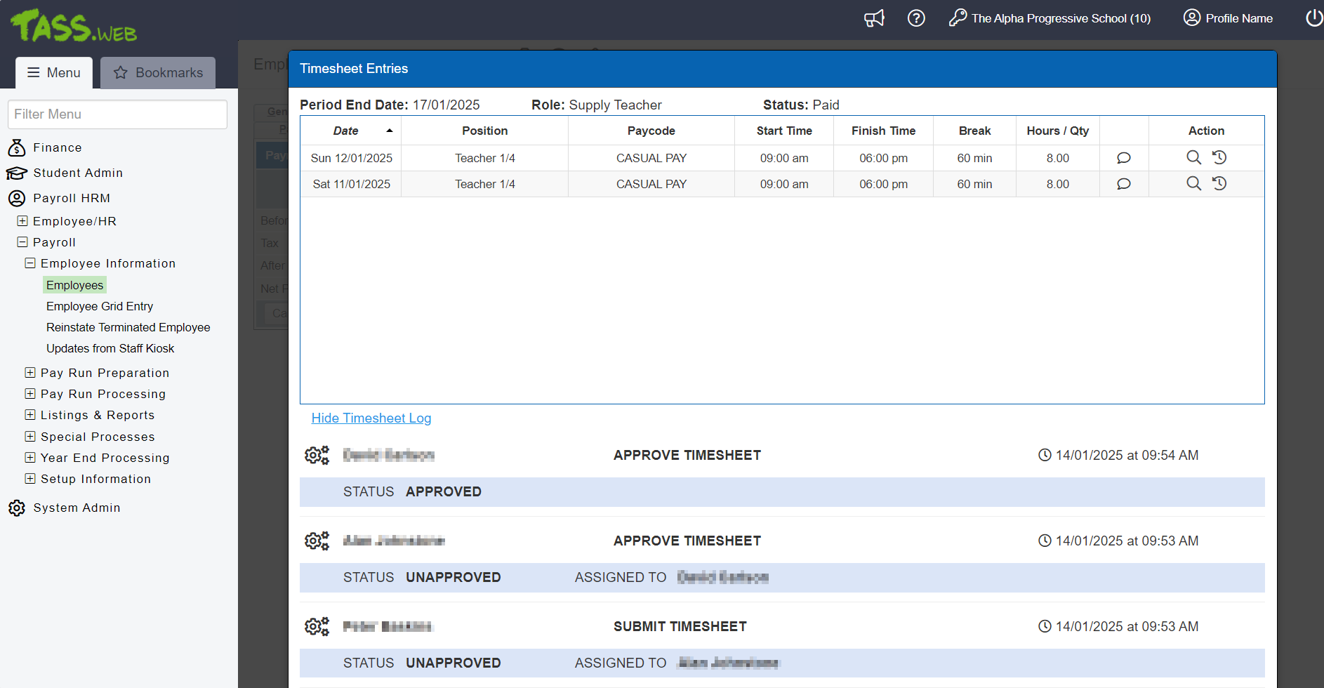View details magnifier for Sat 11/01/2025 entry
The height and width of the screenshot is (688, 1324).
pos(1193,184)
